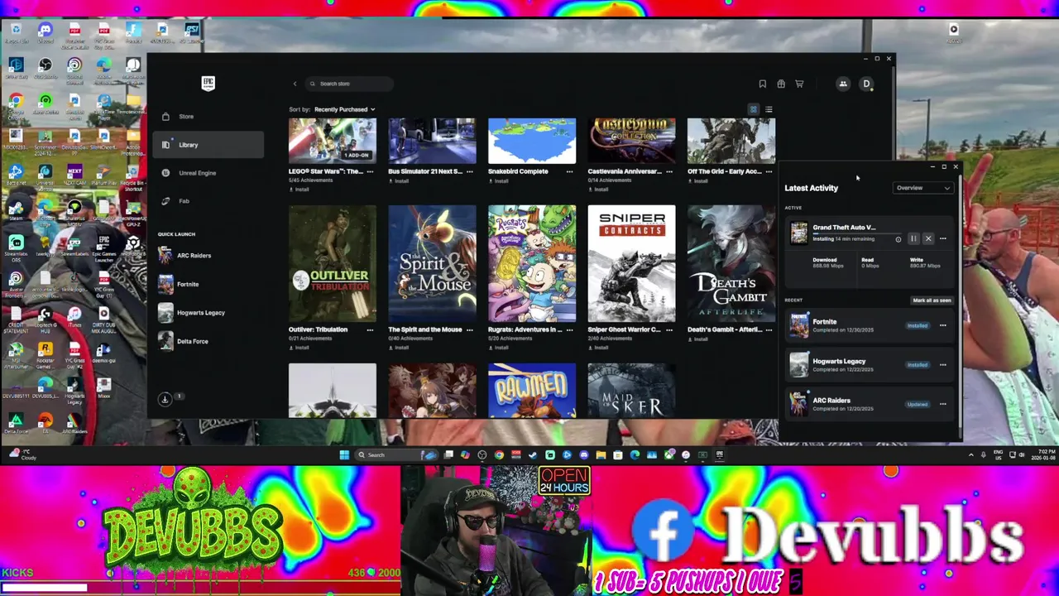
Task: Open the friends list icon
Action: coord(843,84)
